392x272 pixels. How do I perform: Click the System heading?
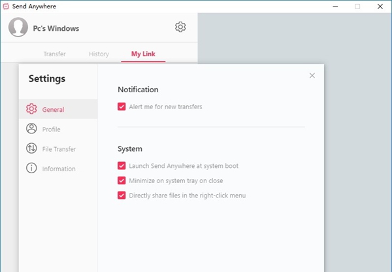(x=130, y=148)
